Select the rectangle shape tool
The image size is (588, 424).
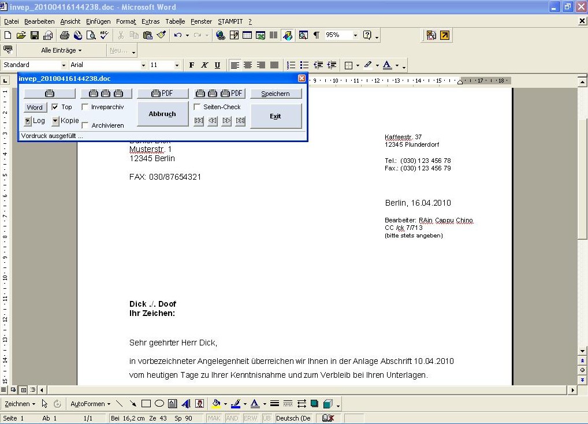coord(146,404)
